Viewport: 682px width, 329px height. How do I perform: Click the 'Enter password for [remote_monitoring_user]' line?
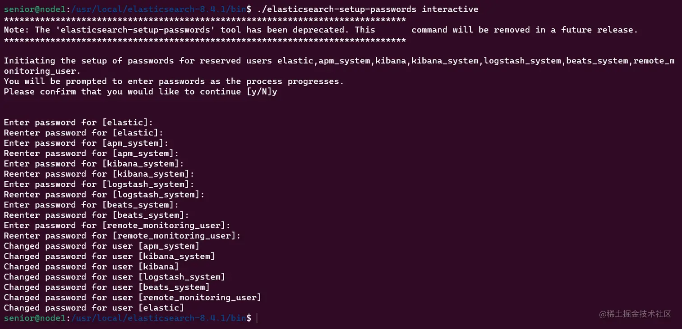[x=117, y=225]
